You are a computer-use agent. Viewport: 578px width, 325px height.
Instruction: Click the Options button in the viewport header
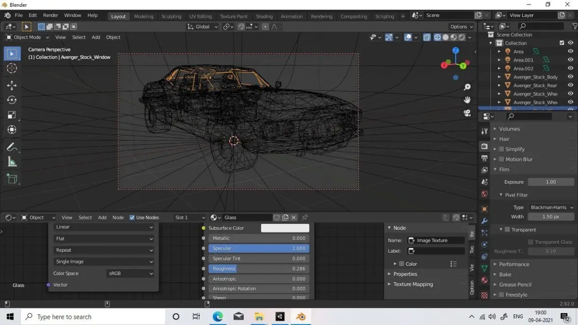point(461,26)
